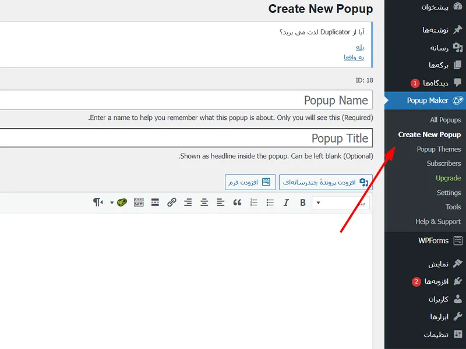Open the paragraph format dropdown
Image resolution: width=466 pixels, height=349 pixels.
tap(340, 202)
